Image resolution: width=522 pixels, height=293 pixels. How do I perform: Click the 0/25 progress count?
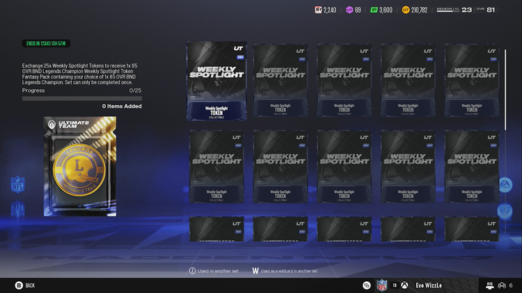[x=135, y=90]
